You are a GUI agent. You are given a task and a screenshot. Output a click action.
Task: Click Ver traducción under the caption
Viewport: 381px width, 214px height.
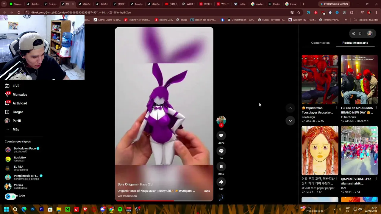127,196
